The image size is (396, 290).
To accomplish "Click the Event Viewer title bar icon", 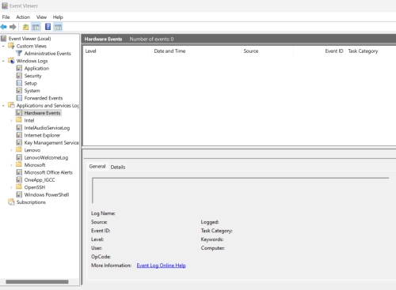I will coord(5,6).
